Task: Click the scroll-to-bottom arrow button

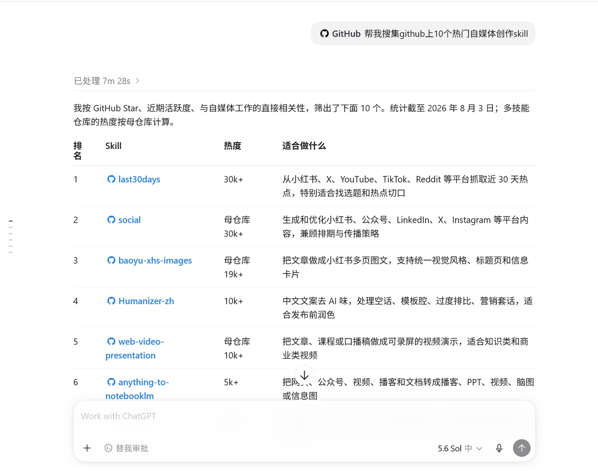Action: point(305,375)
